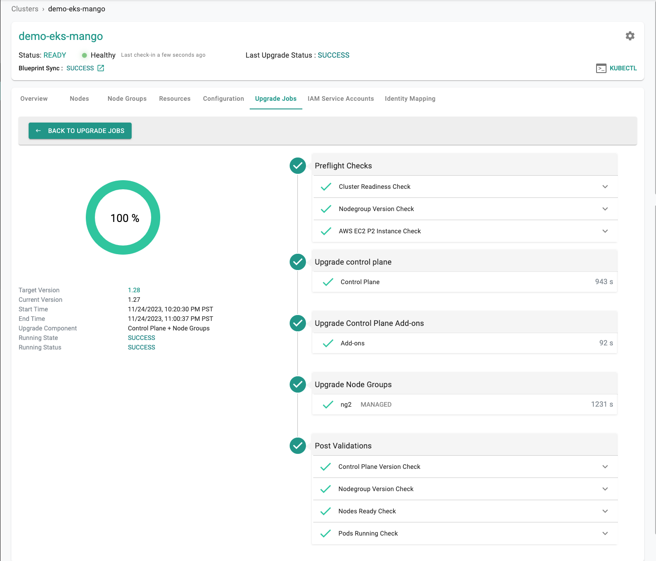Click the green Healthy status dot
656x561 pixels.
[x=84, y=55]
